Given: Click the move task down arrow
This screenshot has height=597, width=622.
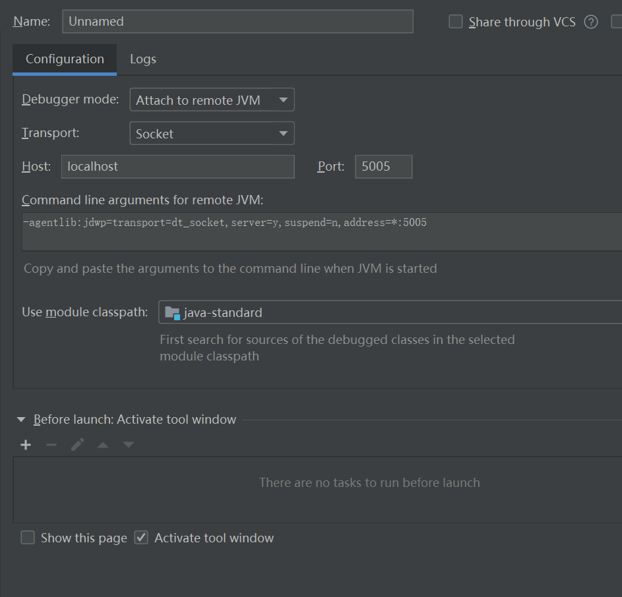Looking at the screenshot, I should point(129,445).
